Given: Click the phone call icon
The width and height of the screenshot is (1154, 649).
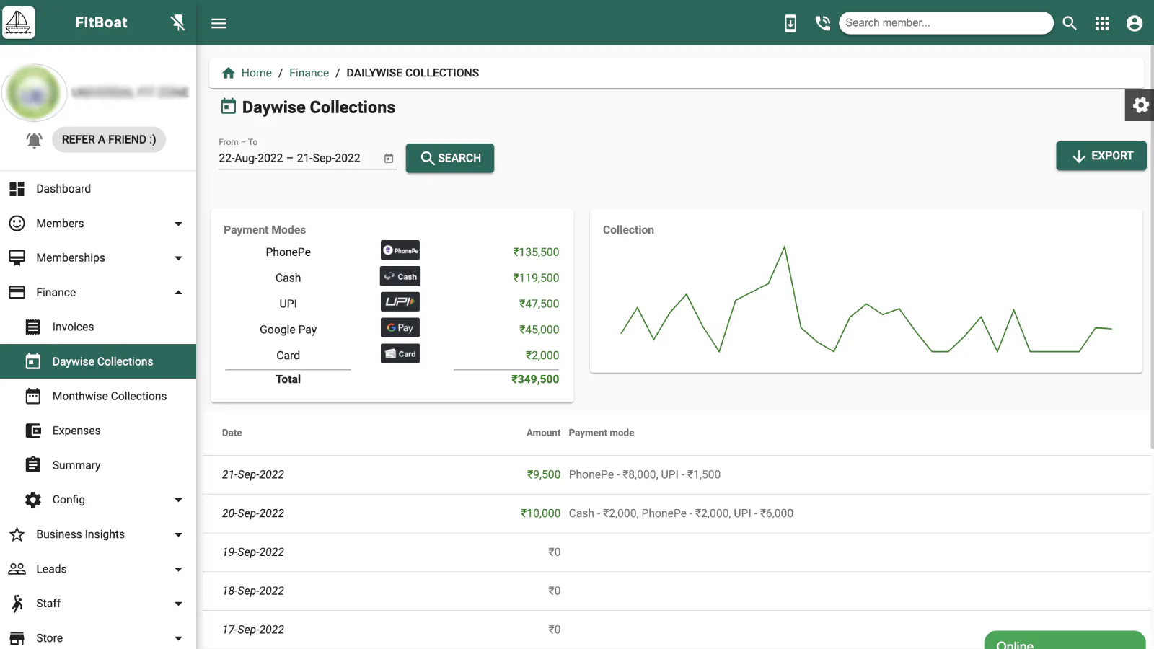Looking at the screenshot, I should 822,23.
